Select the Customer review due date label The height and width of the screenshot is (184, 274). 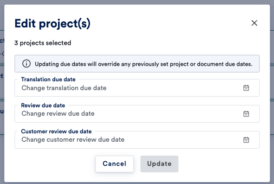pos(56,131)
